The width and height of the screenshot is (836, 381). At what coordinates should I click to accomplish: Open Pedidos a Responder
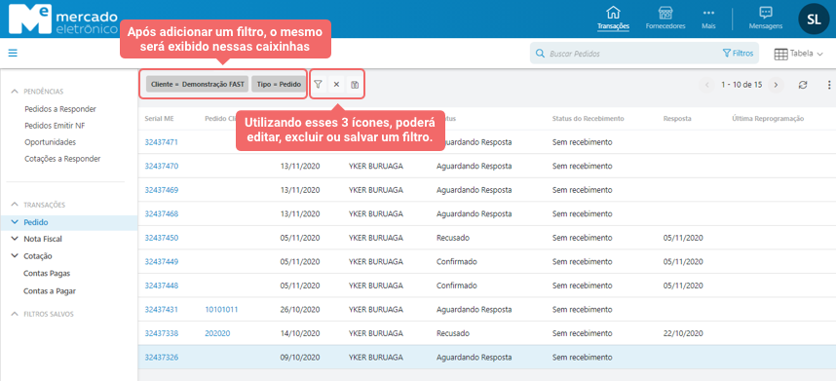point(60,109)
